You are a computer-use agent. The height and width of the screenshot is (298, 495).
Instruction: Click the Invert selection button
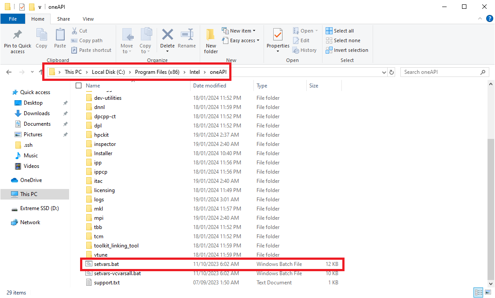(x=347, y=50)
